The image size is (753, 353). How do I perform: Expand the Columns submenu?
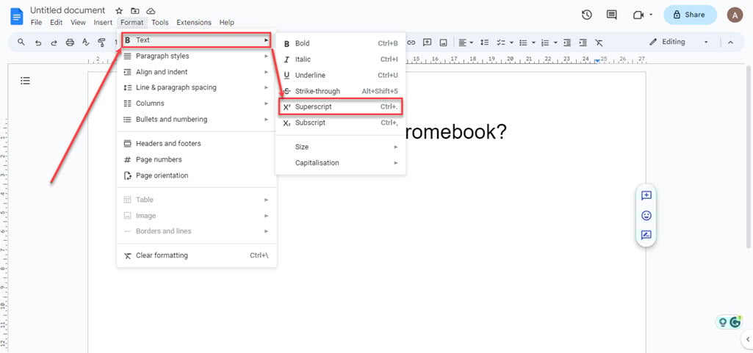196,103
